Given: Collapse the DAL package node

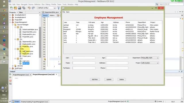Looking at the screenshot, I should [15, 27].
